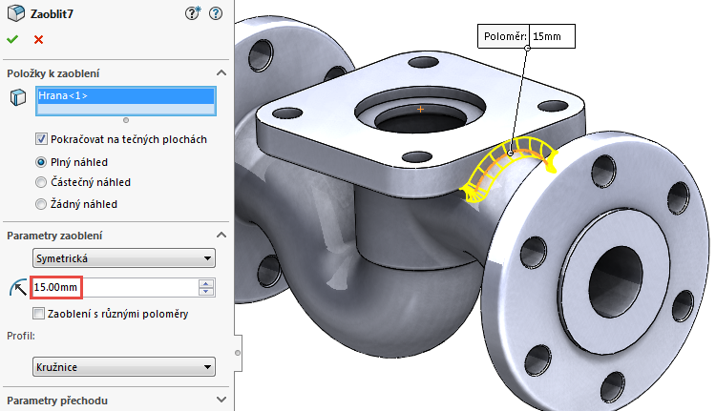Click the radius arrow icon

[x=18, y=288]
